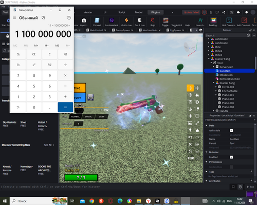The width and height of the screenshot is (257, 205).
Task: Select the F3X Paint tool
Action: [x=197, y=95]
